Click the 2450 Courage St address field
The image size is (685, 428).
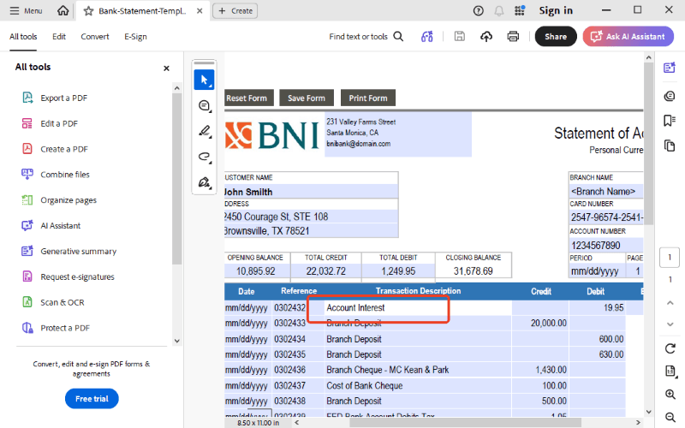point(311,217)
